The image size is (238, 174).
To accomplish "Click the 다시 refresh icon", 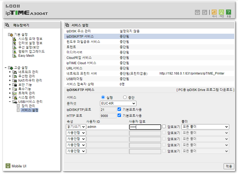I will point(214,12).
